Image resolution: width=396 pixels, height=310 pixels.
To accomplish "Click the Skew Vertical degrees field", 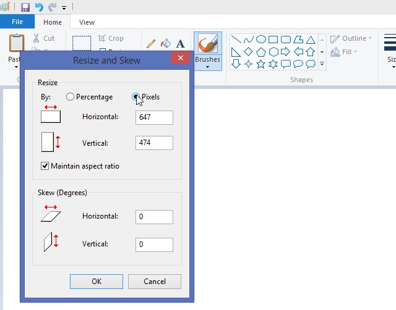I will [154, 245].
